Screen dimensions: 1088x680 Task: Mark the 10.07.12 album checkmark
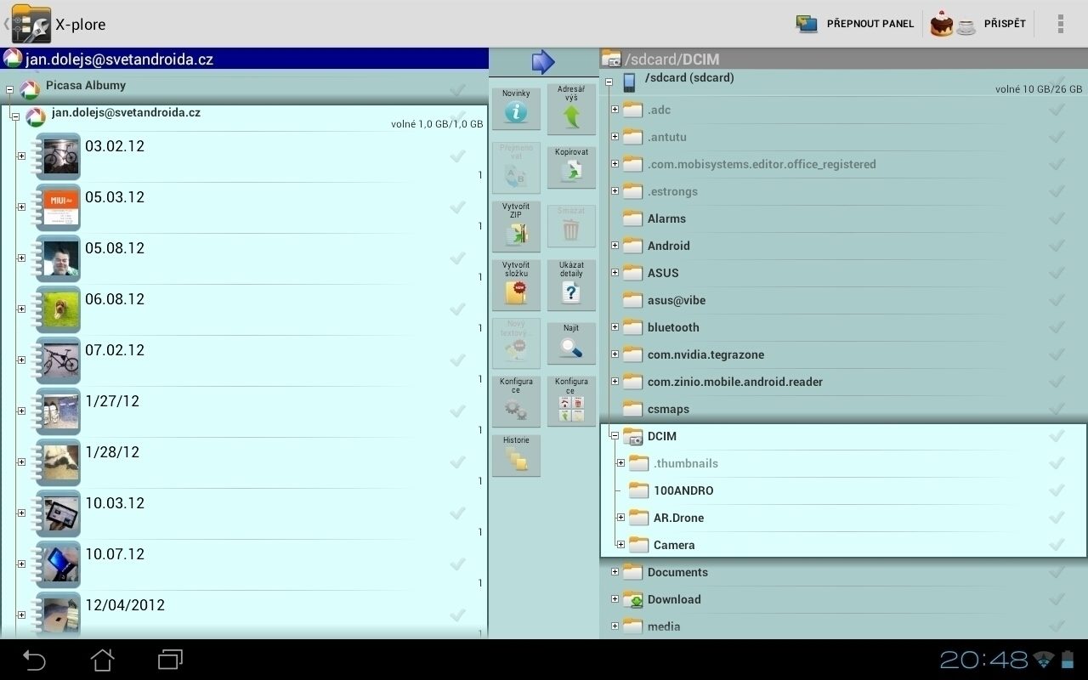[x=457, y=564]
